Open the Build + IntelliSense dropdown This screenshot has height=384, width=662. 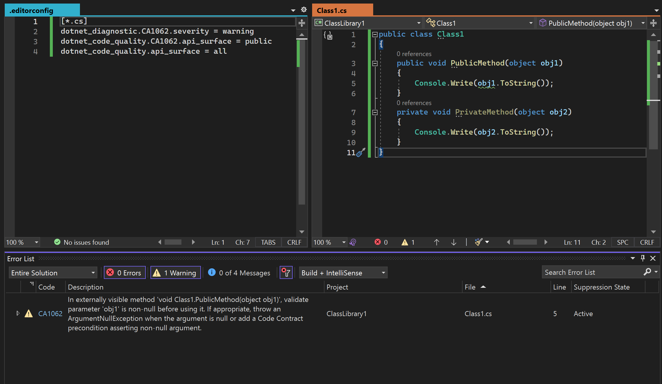coord(343,272)
